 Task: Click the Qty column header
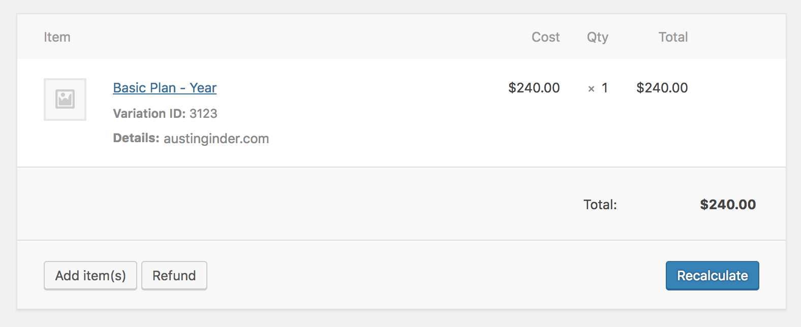click(x=598, y=38)
